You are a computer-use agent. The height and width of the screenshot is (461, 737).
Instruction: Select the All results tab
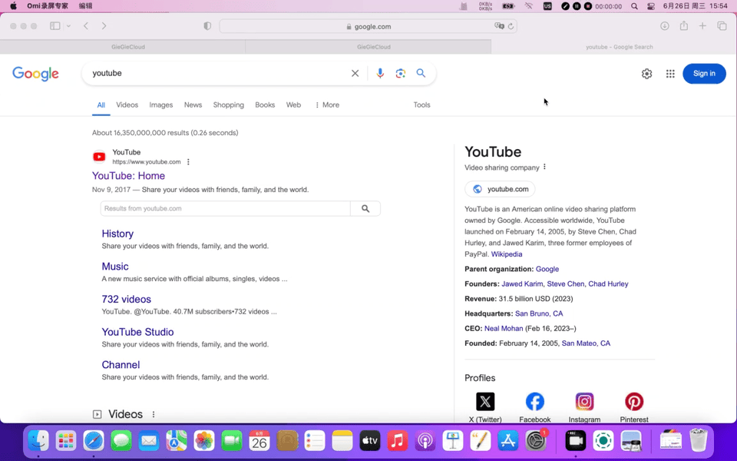(x=101, y=105)
